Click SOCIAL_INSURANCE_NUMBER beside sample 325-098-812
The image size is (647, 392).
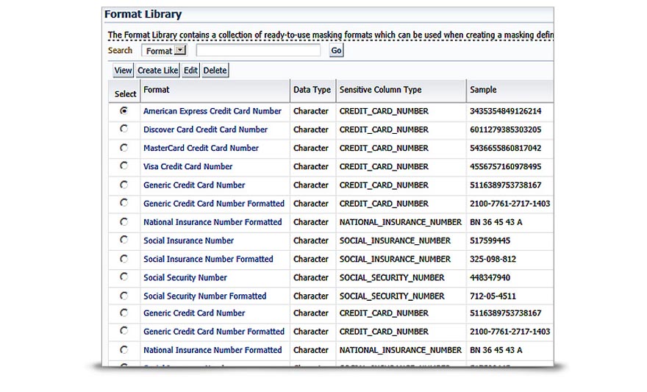point(395,259)
